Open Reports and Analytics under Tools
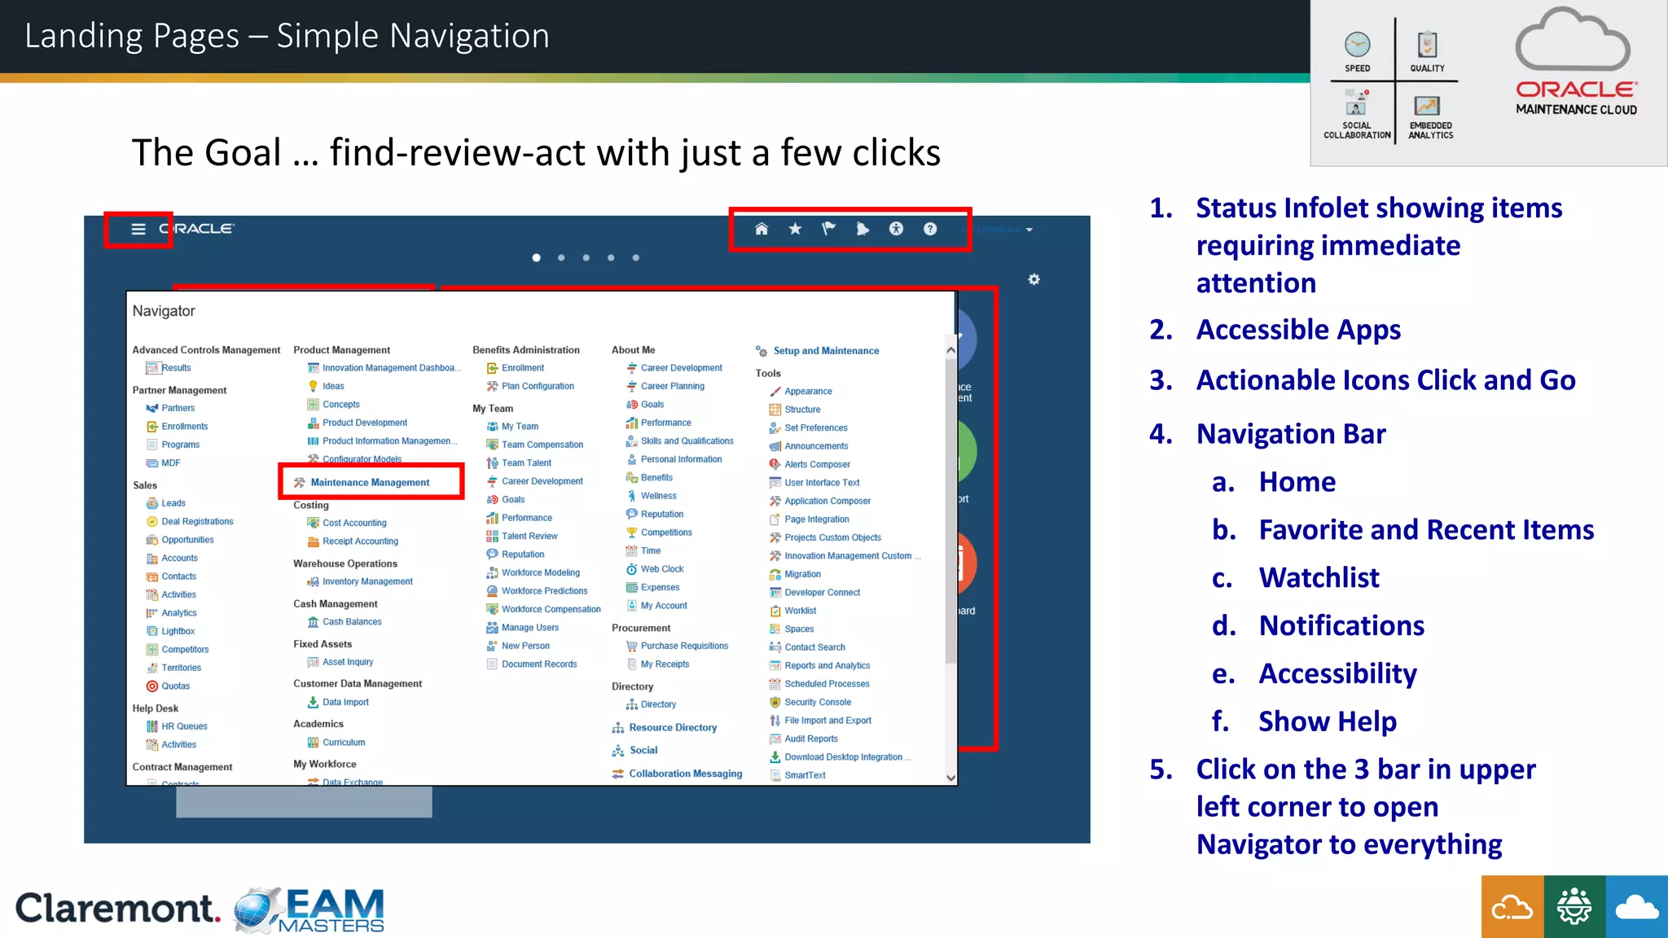The image size is (1668, 938). pyautogui.click(x=827, y=666)
